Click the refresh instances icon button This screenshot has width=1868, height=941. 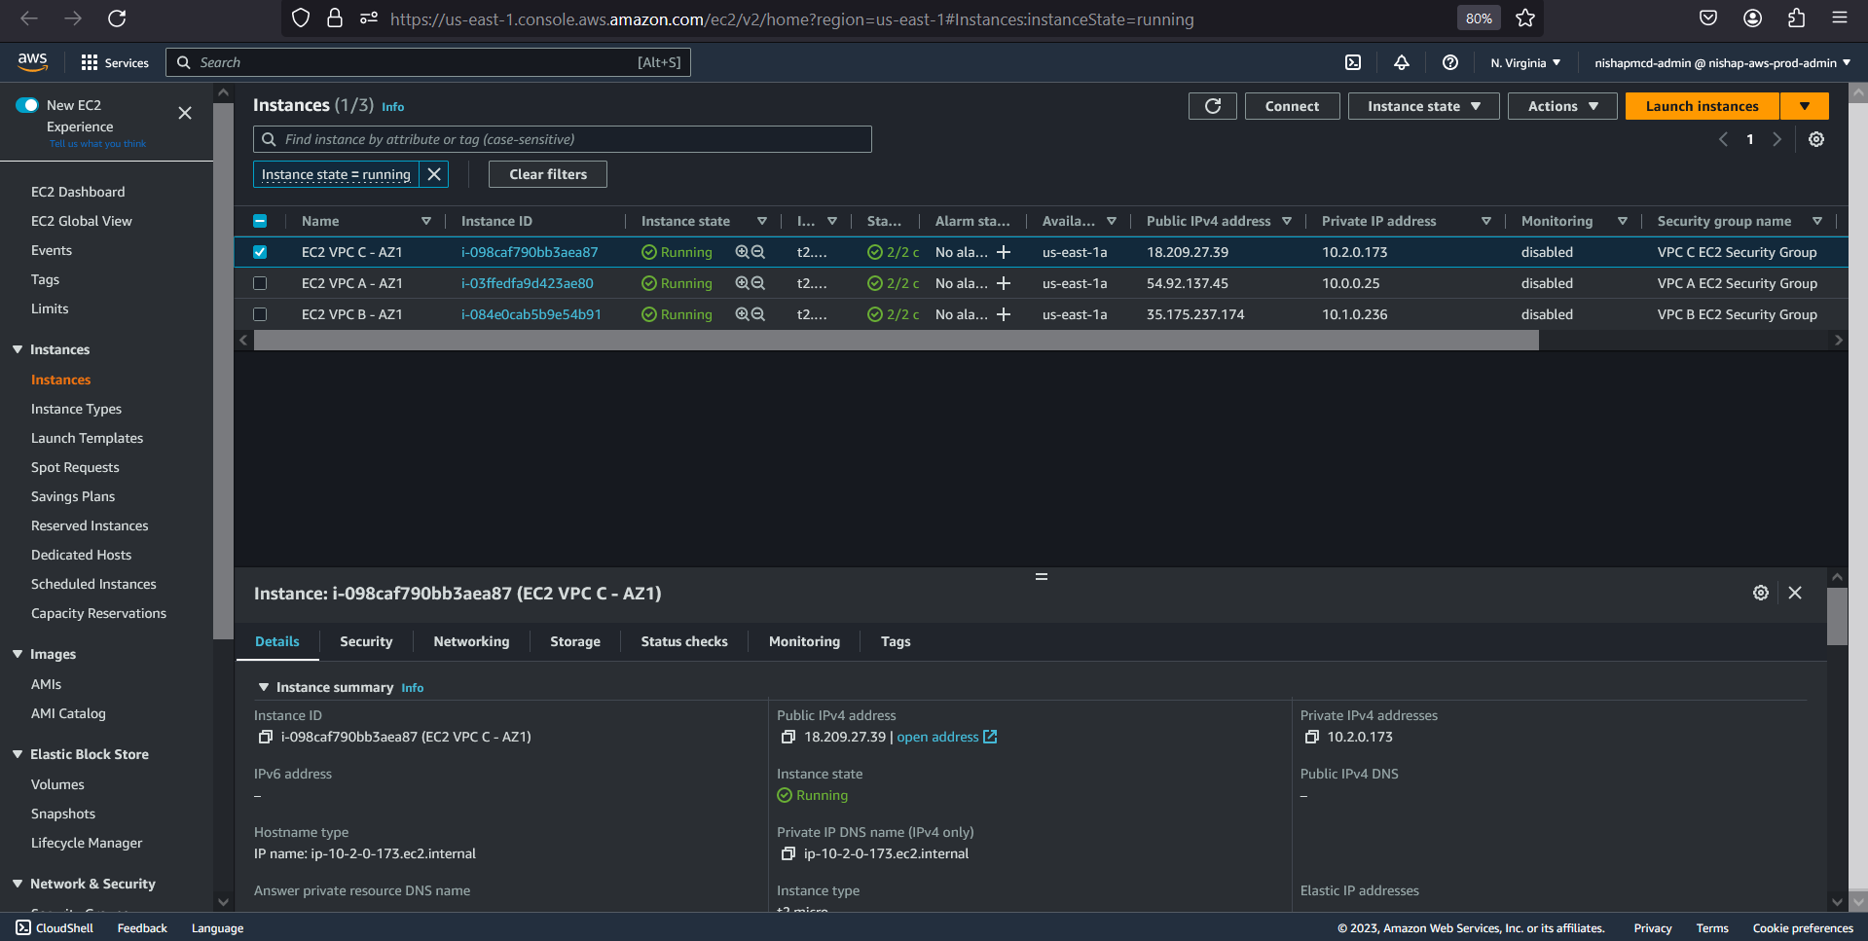pyautogui.click(x=1212, y=106)
